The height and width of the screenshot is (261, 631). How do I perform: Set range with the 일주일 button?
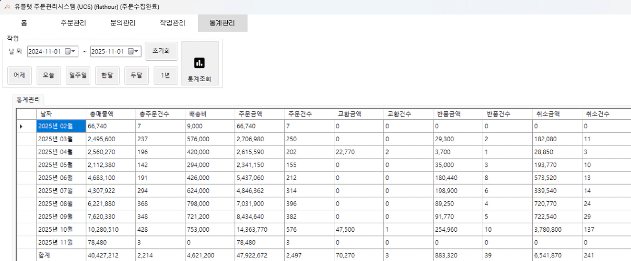[x=77, y=75]
